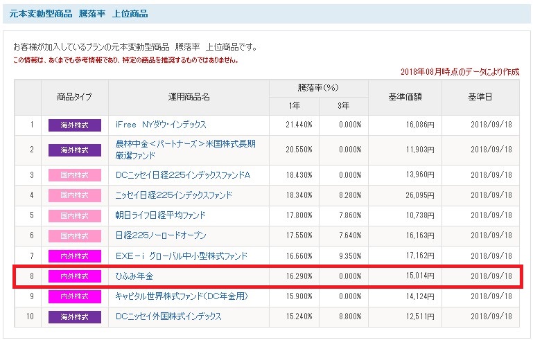
Task: Select the 17.800% one-year value
Action: pos(299,215)
